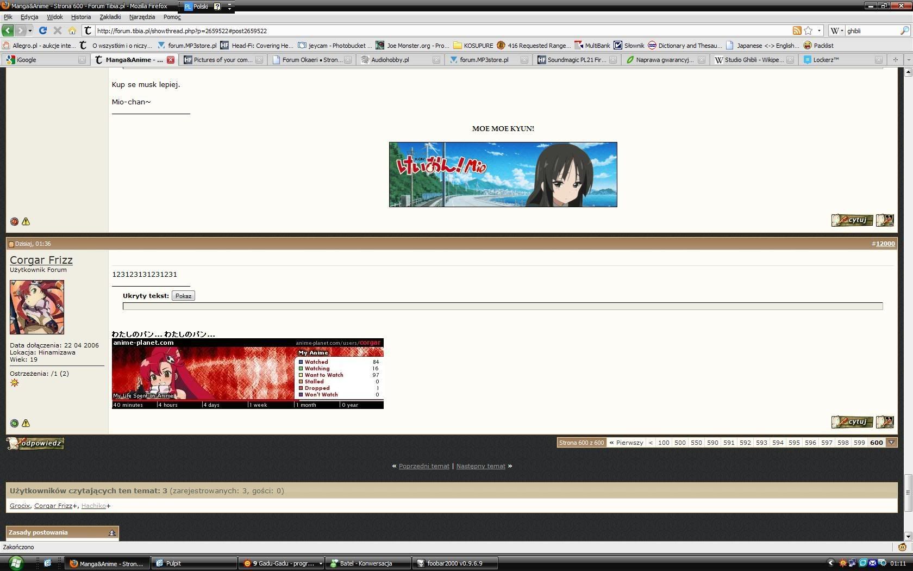Click the search magnifier icon
Viewport: 913px width, 571px height.
(905, 30)
